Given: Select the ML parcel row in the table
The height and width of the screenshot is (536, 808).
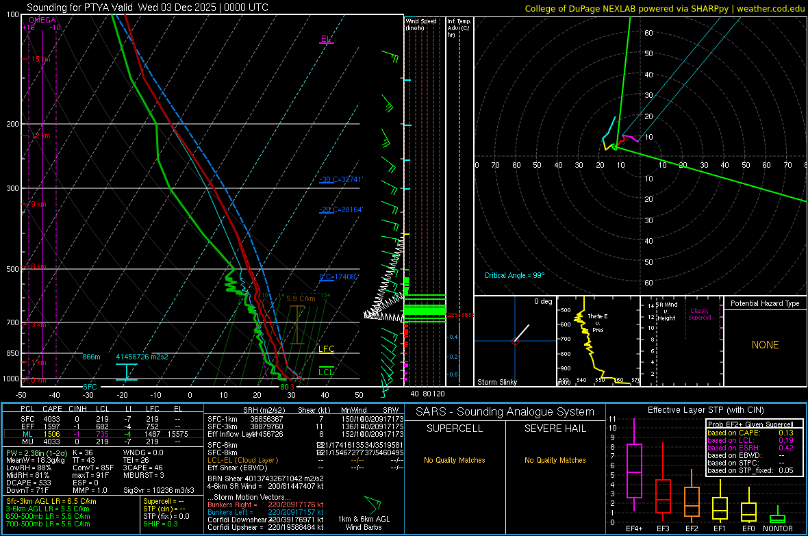Looking at the screenshot, I should tap(102, 434).
